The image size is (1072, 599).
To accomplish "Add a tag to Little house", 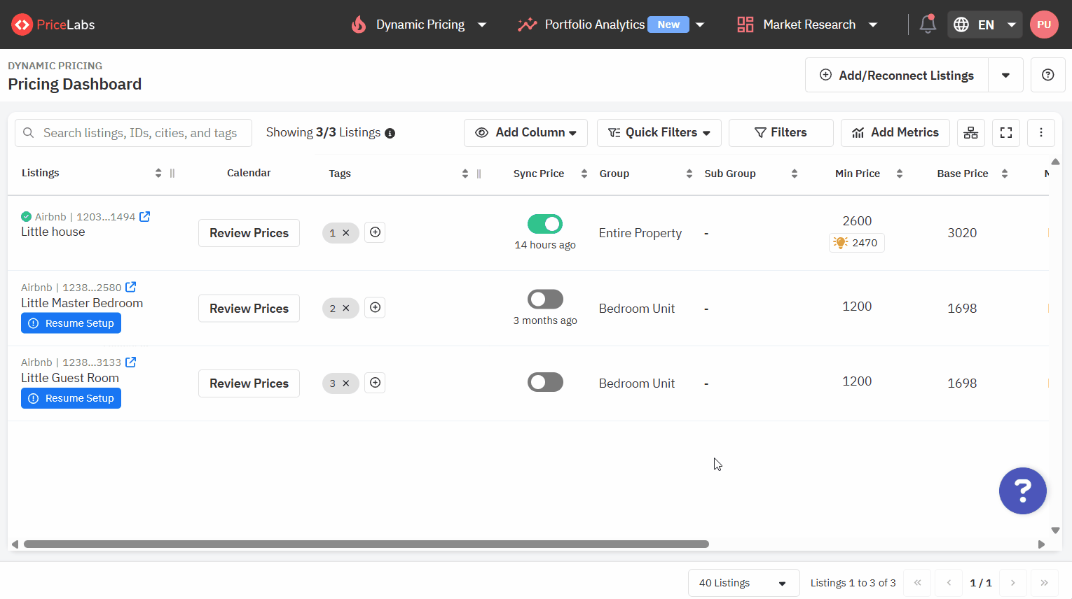I will click(376, 232).
